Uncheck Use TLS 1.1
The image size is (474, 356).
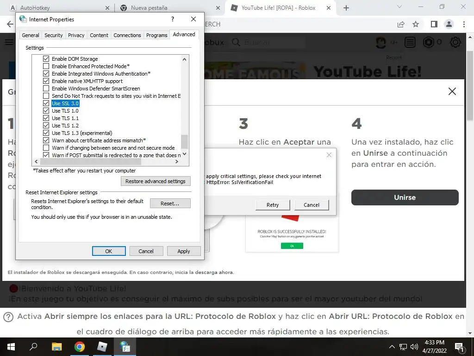pos(46,118)
